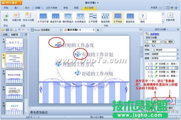Viewport: 181px width, 120px height.
Task: Apply 垂直百叶窗 transition
Action: pyautogui.click(x=56, y=18)
